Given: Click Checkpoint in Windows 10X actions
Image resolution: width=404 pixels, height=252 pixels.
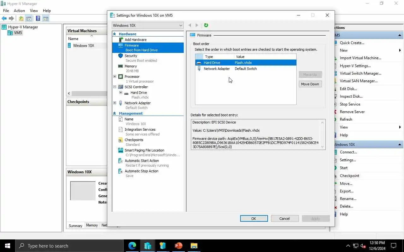Looking at the screenshot, I should (349, 176).
